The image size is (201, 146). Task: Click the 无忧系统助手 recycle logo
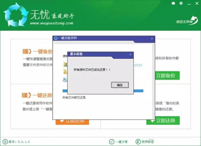tap(16, 14)
